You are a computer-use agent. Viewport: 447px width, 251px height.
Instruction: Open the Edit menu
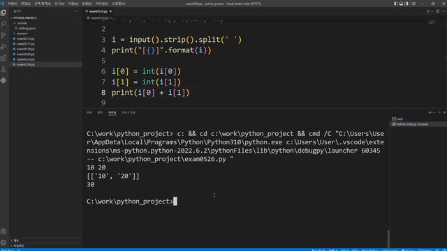[26, 3]
